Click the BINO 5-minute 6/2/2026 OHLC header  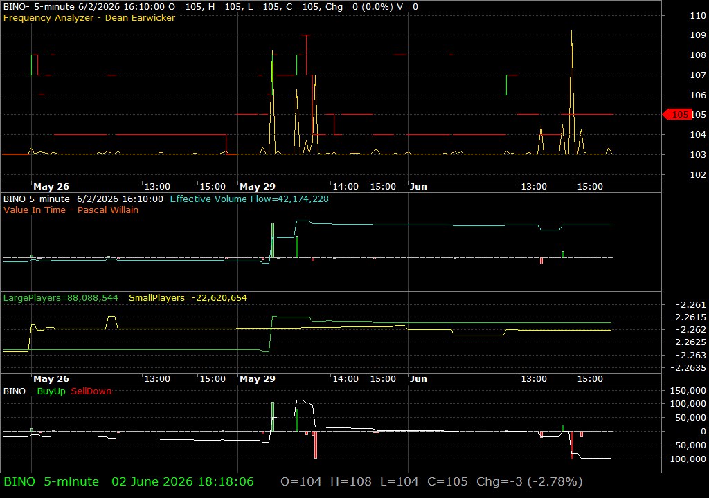click(210, 7)
